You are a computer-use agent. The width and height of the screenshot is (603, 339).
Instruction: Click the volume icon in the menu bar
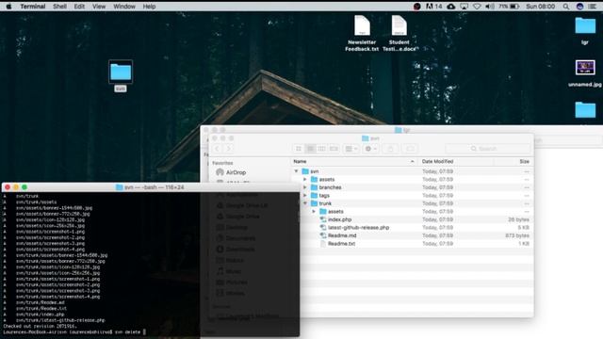pos(490,7)
